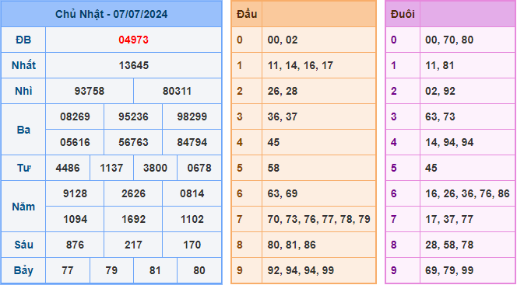The width and height of the screenshot is (517, 285).
Task: Select Sáu prize number 876
Action: coord(75,245)
